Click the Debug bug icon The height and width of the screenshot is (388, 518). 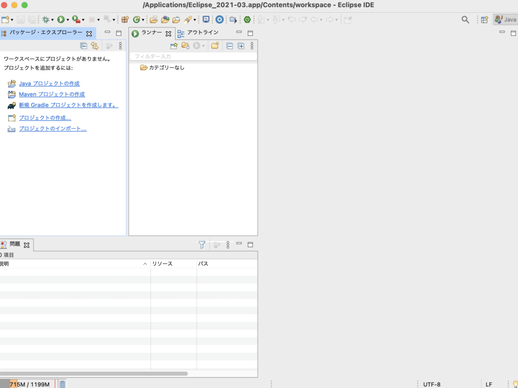click(x=46, y=20)
